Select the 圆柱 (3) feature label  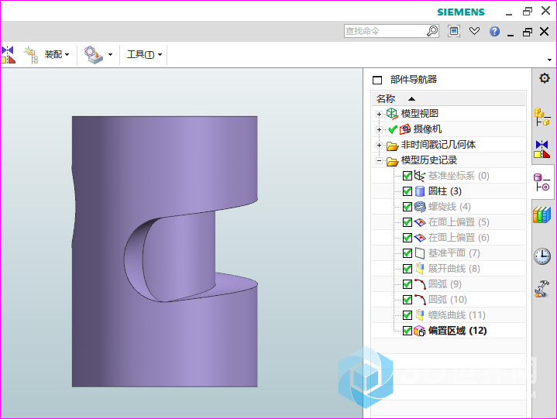tap(445, 191)
